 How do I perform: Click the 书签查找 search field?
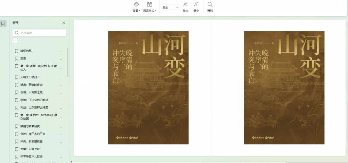(41, 33)
